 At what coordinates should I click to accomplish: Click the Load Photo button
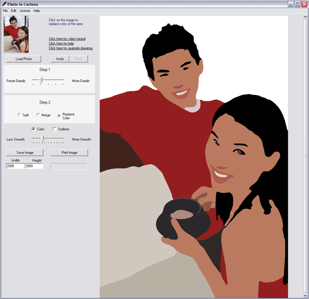(23, 59)
